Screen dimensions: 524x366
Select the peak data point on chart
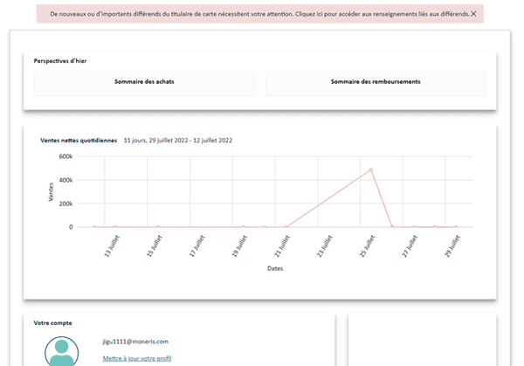[370, 169]
